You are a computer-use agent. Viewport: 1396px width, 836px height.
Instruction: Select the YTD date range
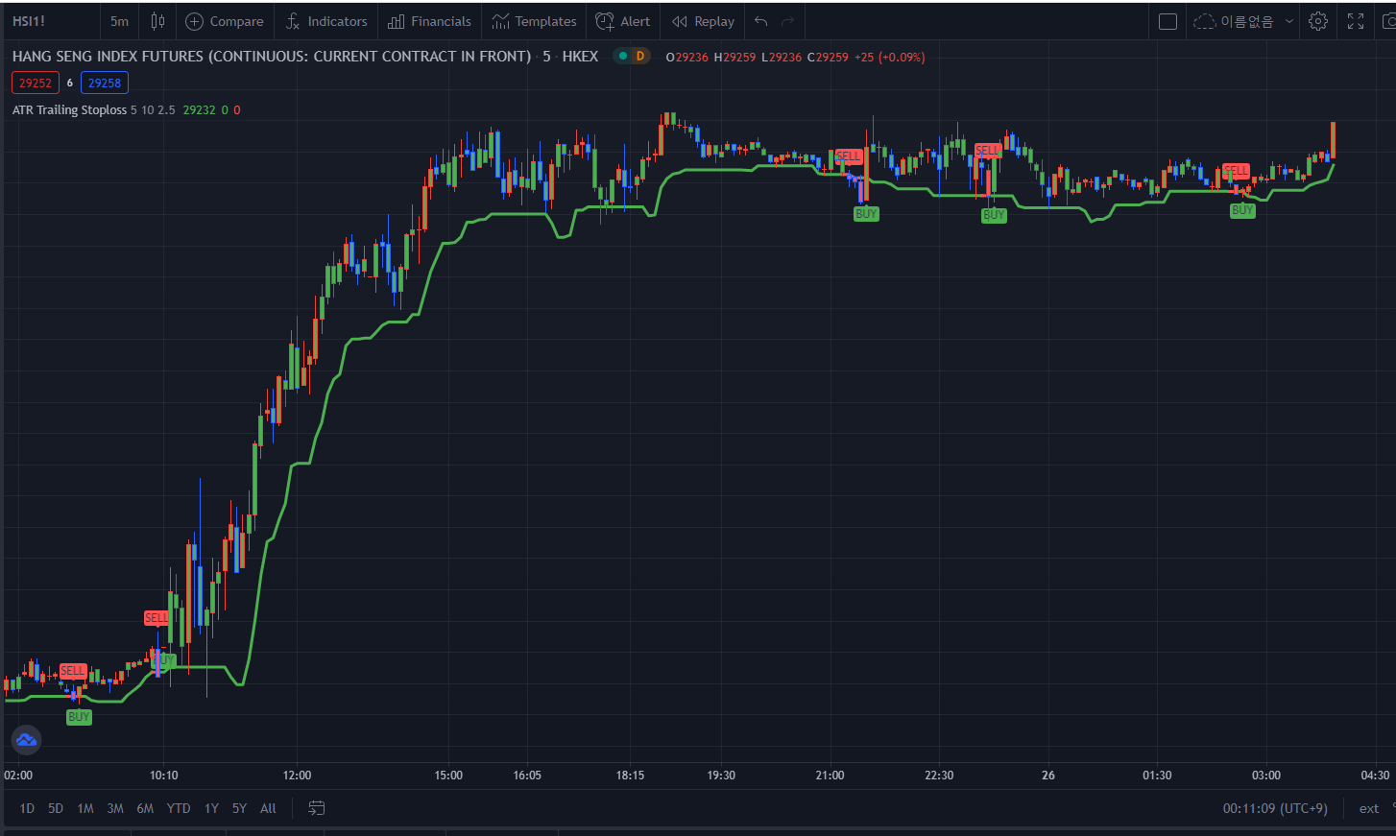tap(178, 808)
